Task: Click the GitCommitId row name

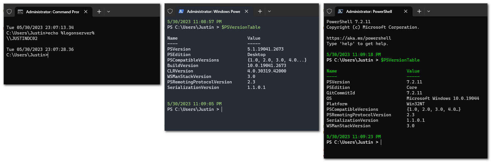Action: (341, 93)
